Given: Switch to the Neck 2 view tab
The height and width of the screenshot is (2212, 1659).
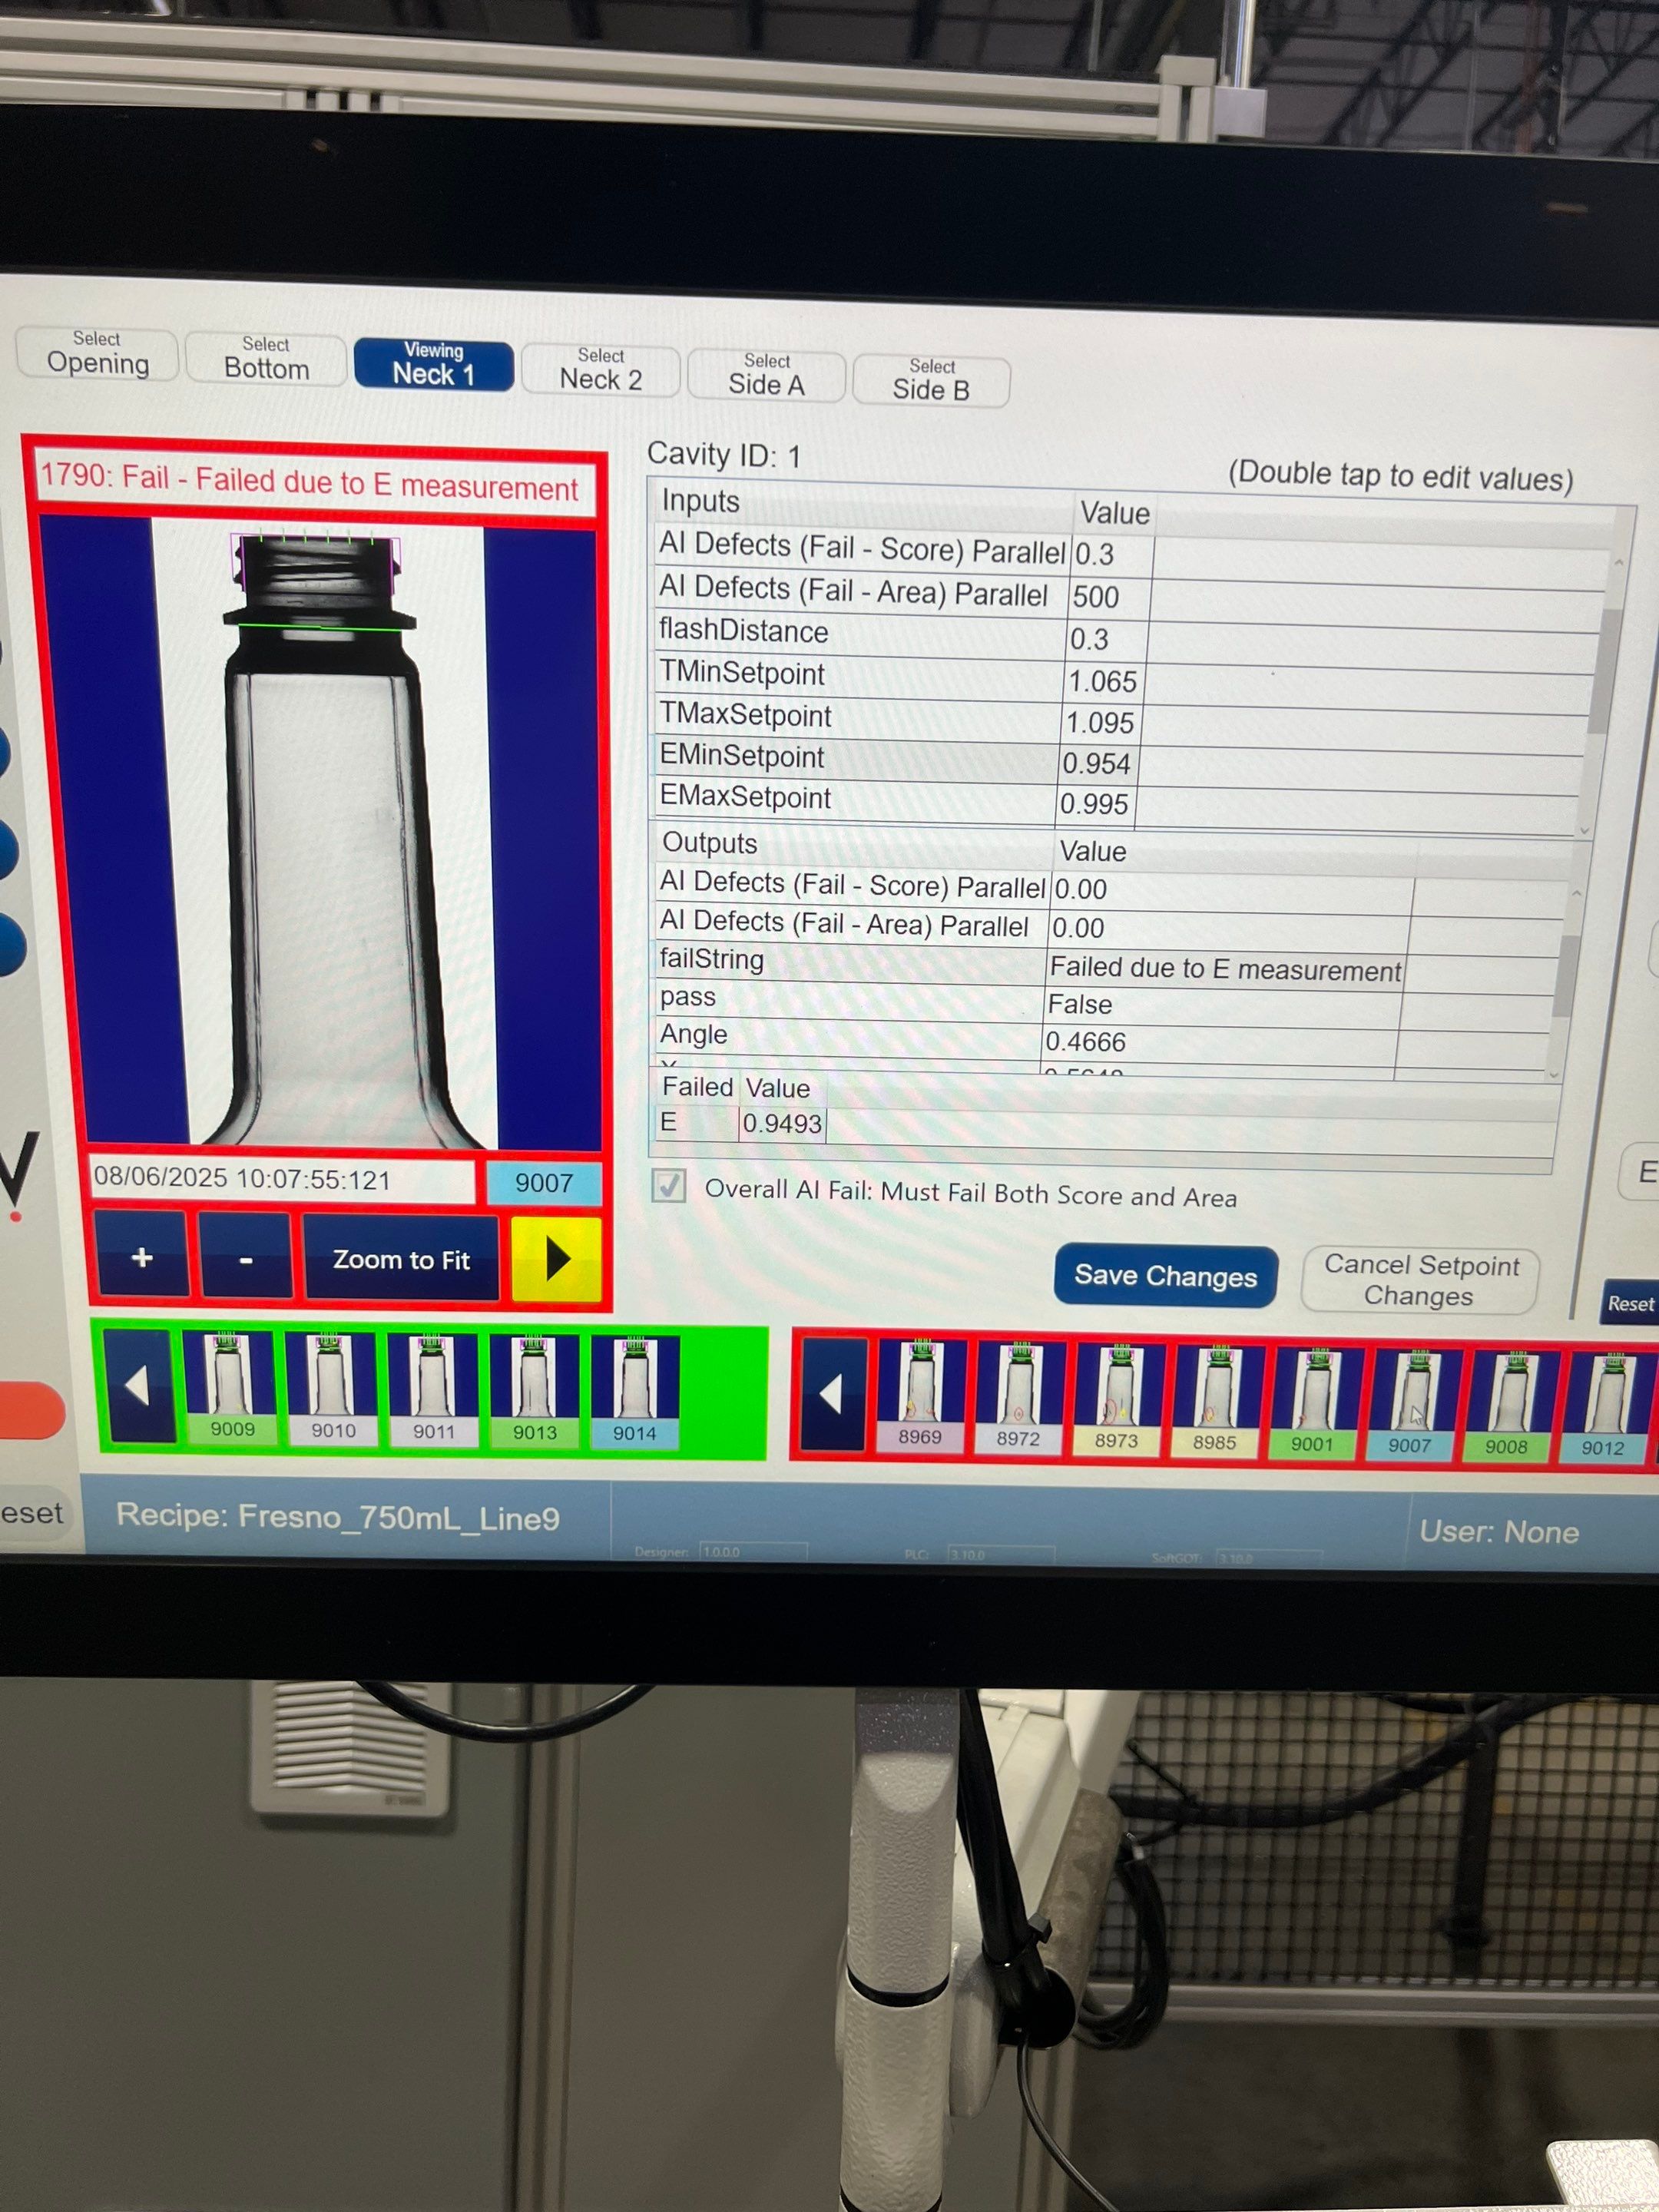Looking at the screenshot, I should coord(600,370).
